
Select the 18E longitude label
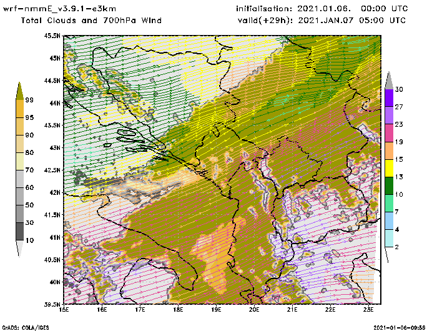click(178, 310)
